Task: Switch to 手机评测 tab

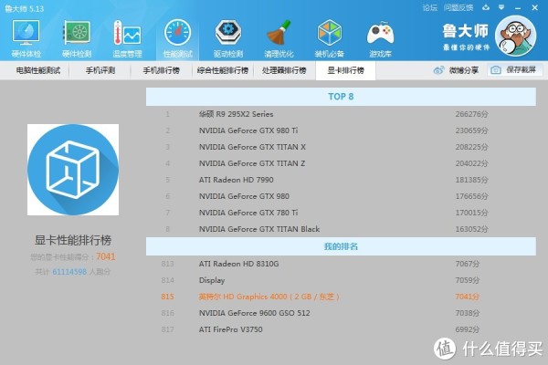Action: [100, 70]
